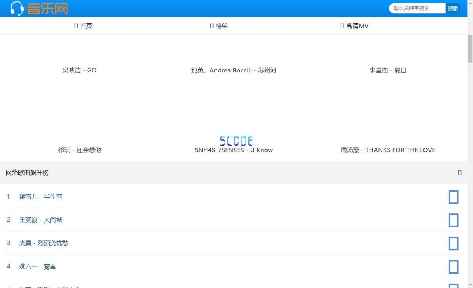
Task: Open the 榜单 navigation tab
Action: [219, 26]
